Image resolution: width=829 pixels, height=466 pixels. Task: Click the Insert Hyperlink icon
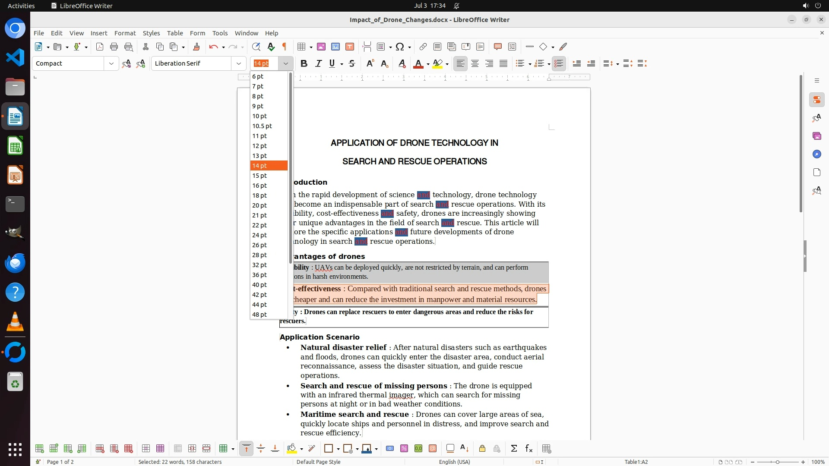[x=423, y=47]
